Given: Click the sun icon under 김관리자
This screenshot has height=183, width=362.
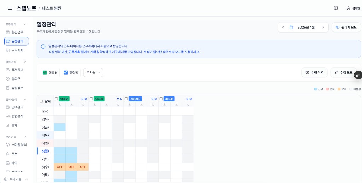Looking at the screenshot, I should [x=129, y=105].
